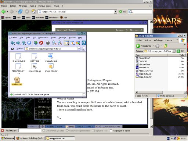The width and height of the screenshot is (188, 141).
Task: Click Firefox forward arrow button
Action: click(x=12, y=12)
